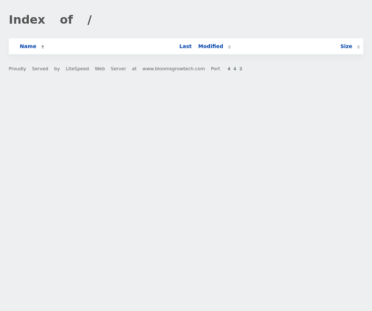Click the empty gray background below the footer
The width and height of the screenshot is (372, 311).
point(186,198)
